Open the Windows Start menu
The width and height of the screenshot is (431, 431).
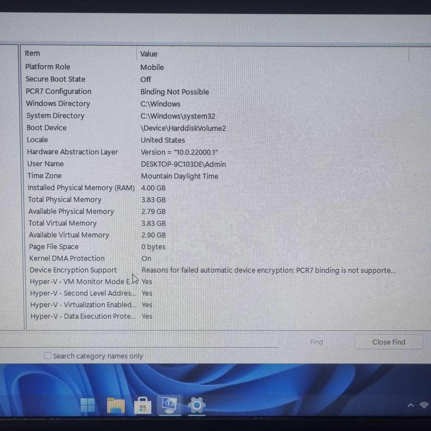click(88, 405)
